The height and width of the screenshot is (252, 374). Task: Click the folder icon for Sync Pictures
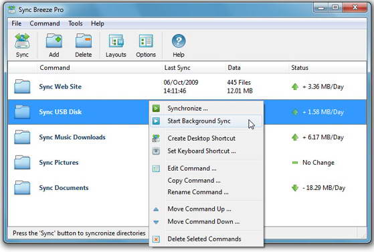(22, 163)
